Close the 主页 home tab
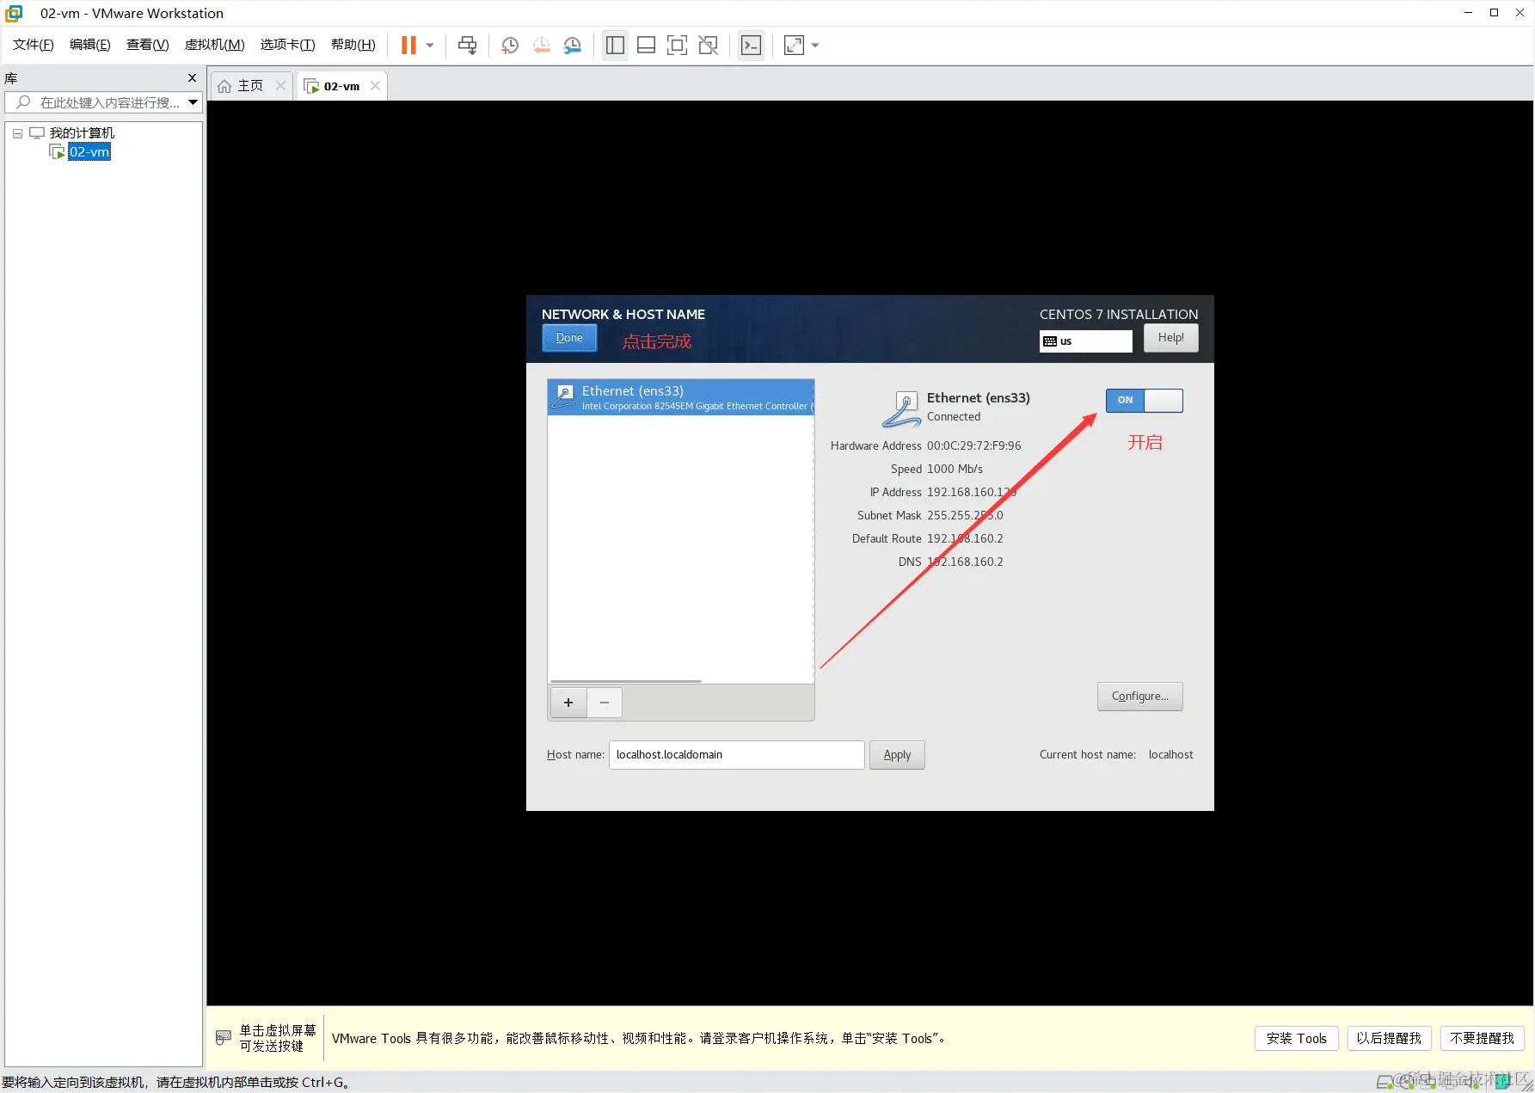This screenshot has width=1535, height=1093. [280, 86]
